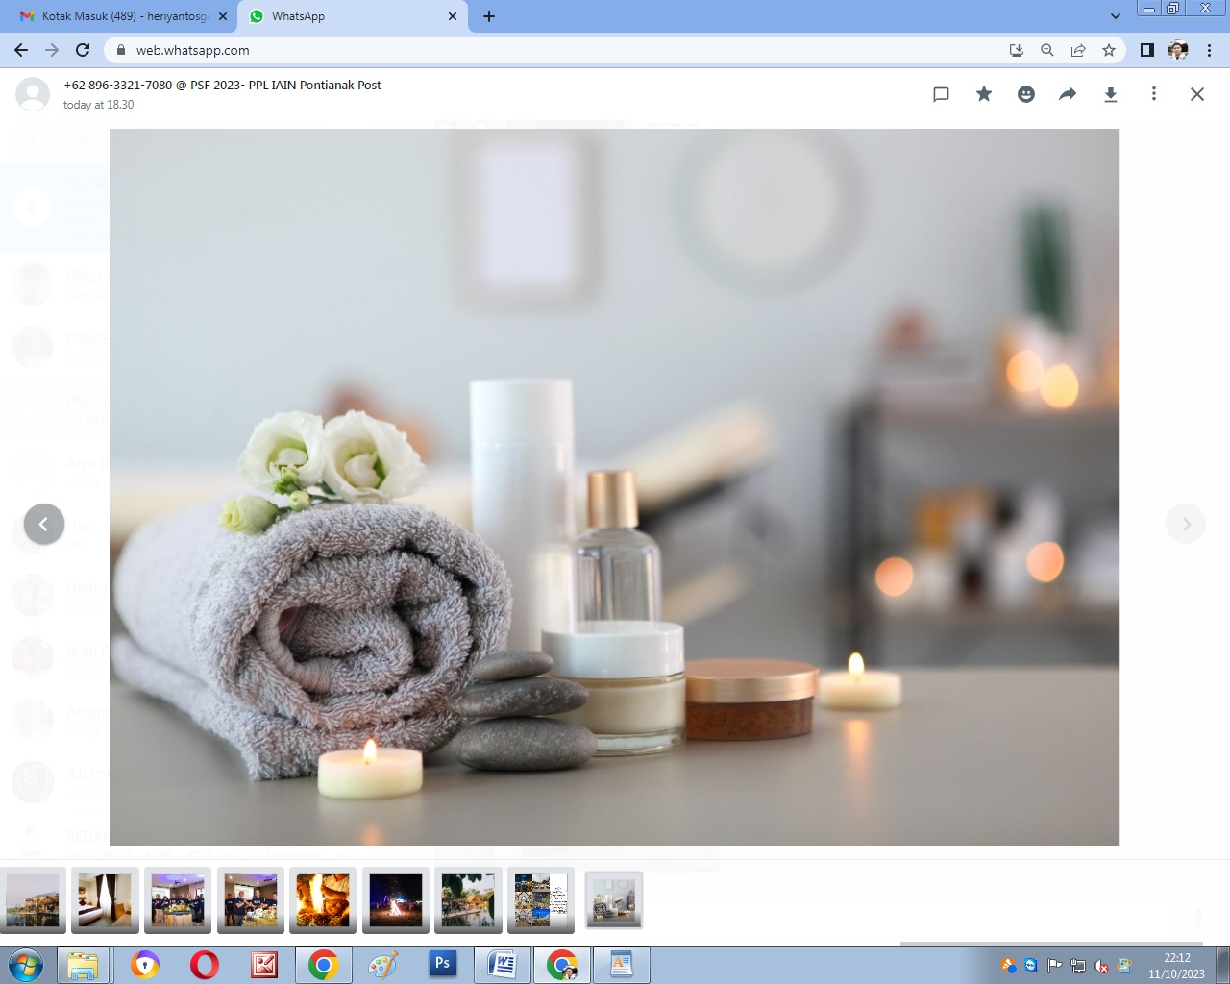The height and width of the screenshot is (984, 1230).
Task: Click the install app icon in address bar
Action: tap(1017, 50)
